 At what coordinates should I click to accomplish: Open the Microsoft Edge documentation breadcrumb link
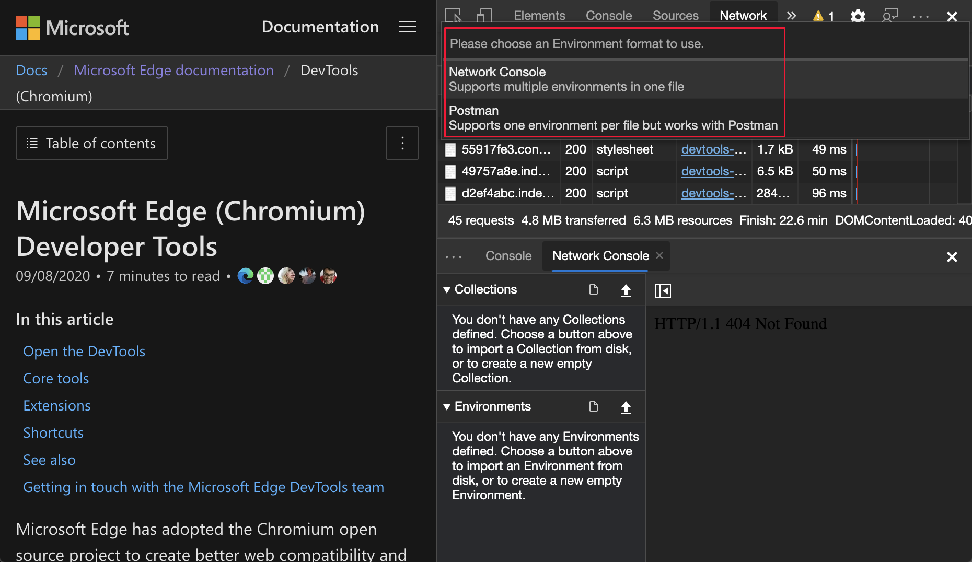[173, 70]
